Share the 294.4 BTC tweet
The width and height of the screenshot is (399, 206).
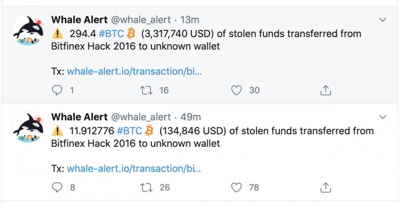click(325, 90)
